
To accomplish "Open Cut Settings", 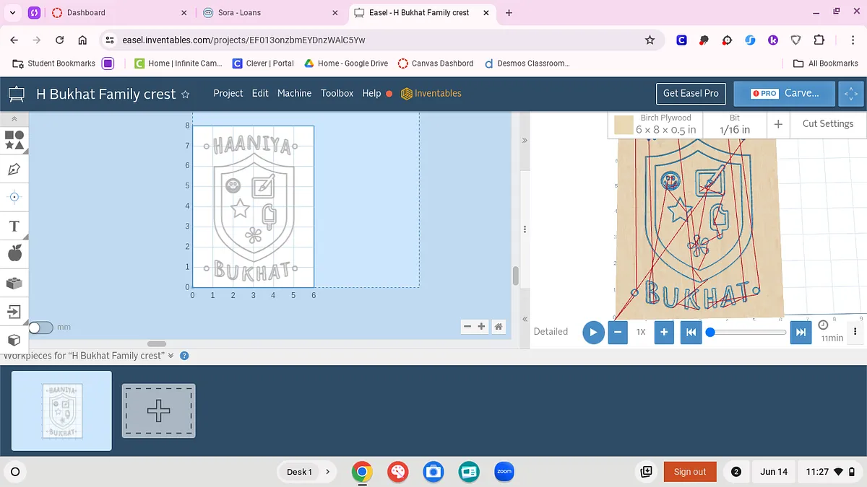I will pos(827,124).
